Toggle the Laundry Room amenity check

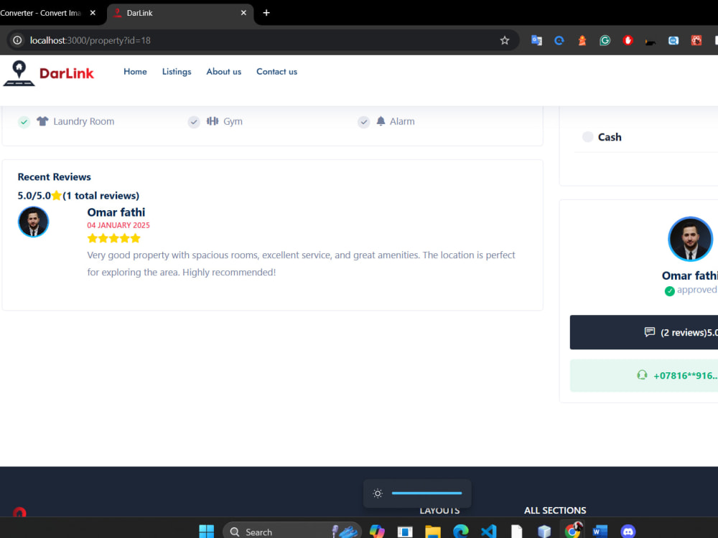pos(24,122)
